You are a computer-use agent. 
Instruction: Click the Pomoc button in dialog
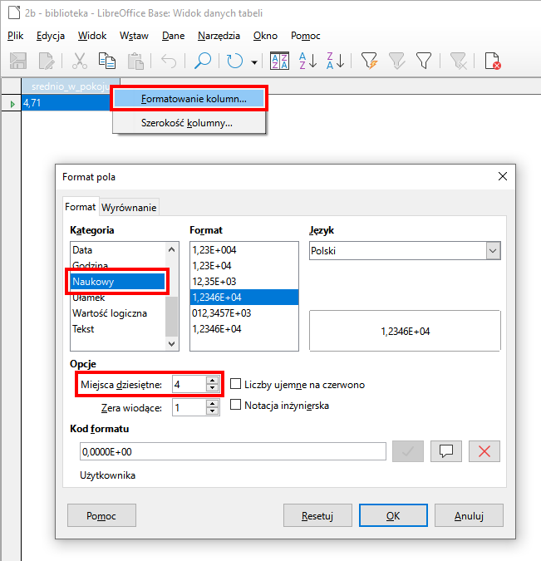click(101, 515)
